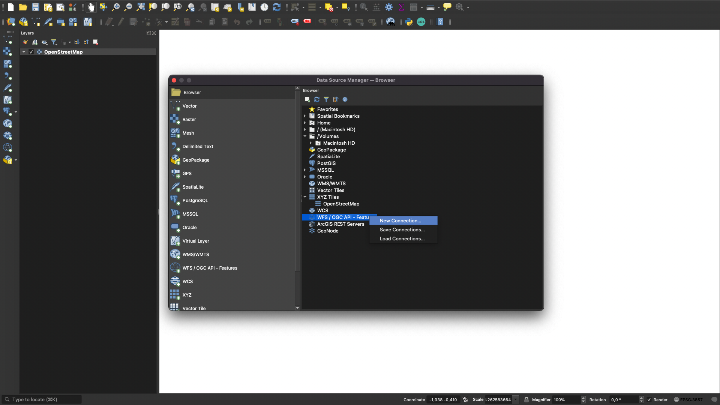Click the Save Project floppy icon
This screenshot has height=405, width=720.
[36, 7]
